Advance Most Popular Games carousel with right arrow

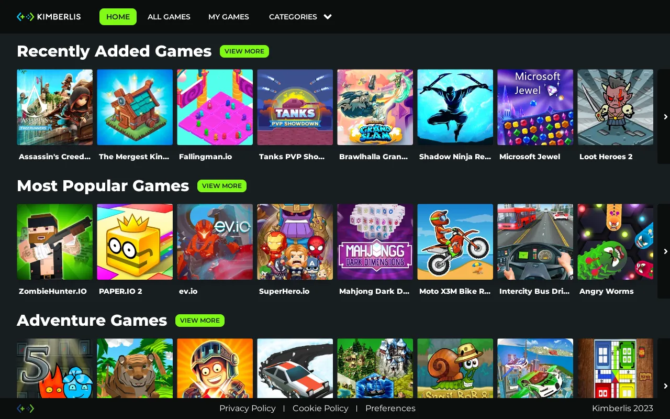click(664, 251)
